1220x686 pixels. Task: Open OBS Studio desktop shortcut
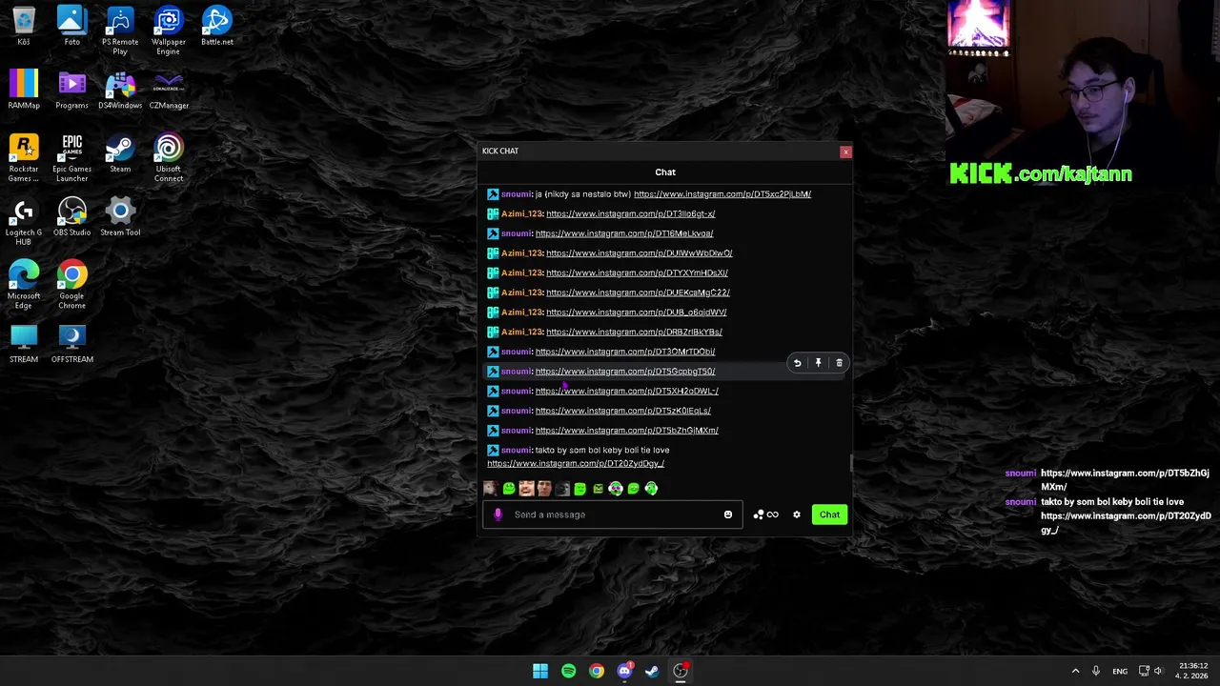pyautogui.click(x=71, y=217)
